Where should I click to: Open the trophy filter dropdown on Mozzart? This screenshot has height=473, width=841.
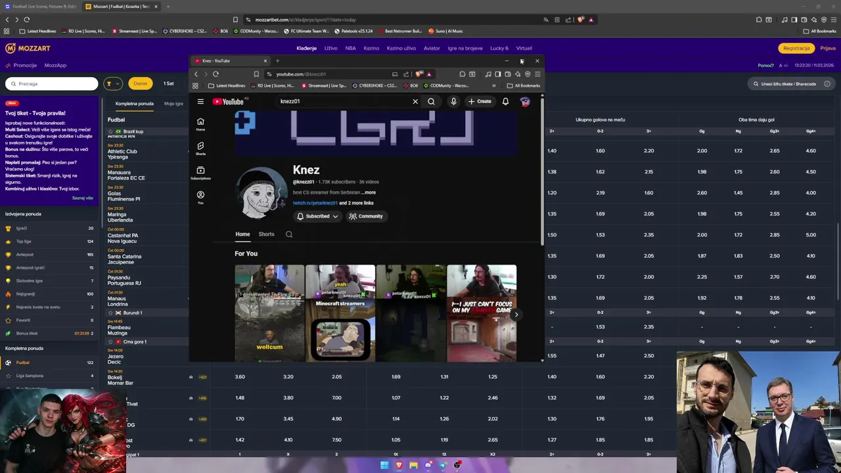click(x=113, y=83)
